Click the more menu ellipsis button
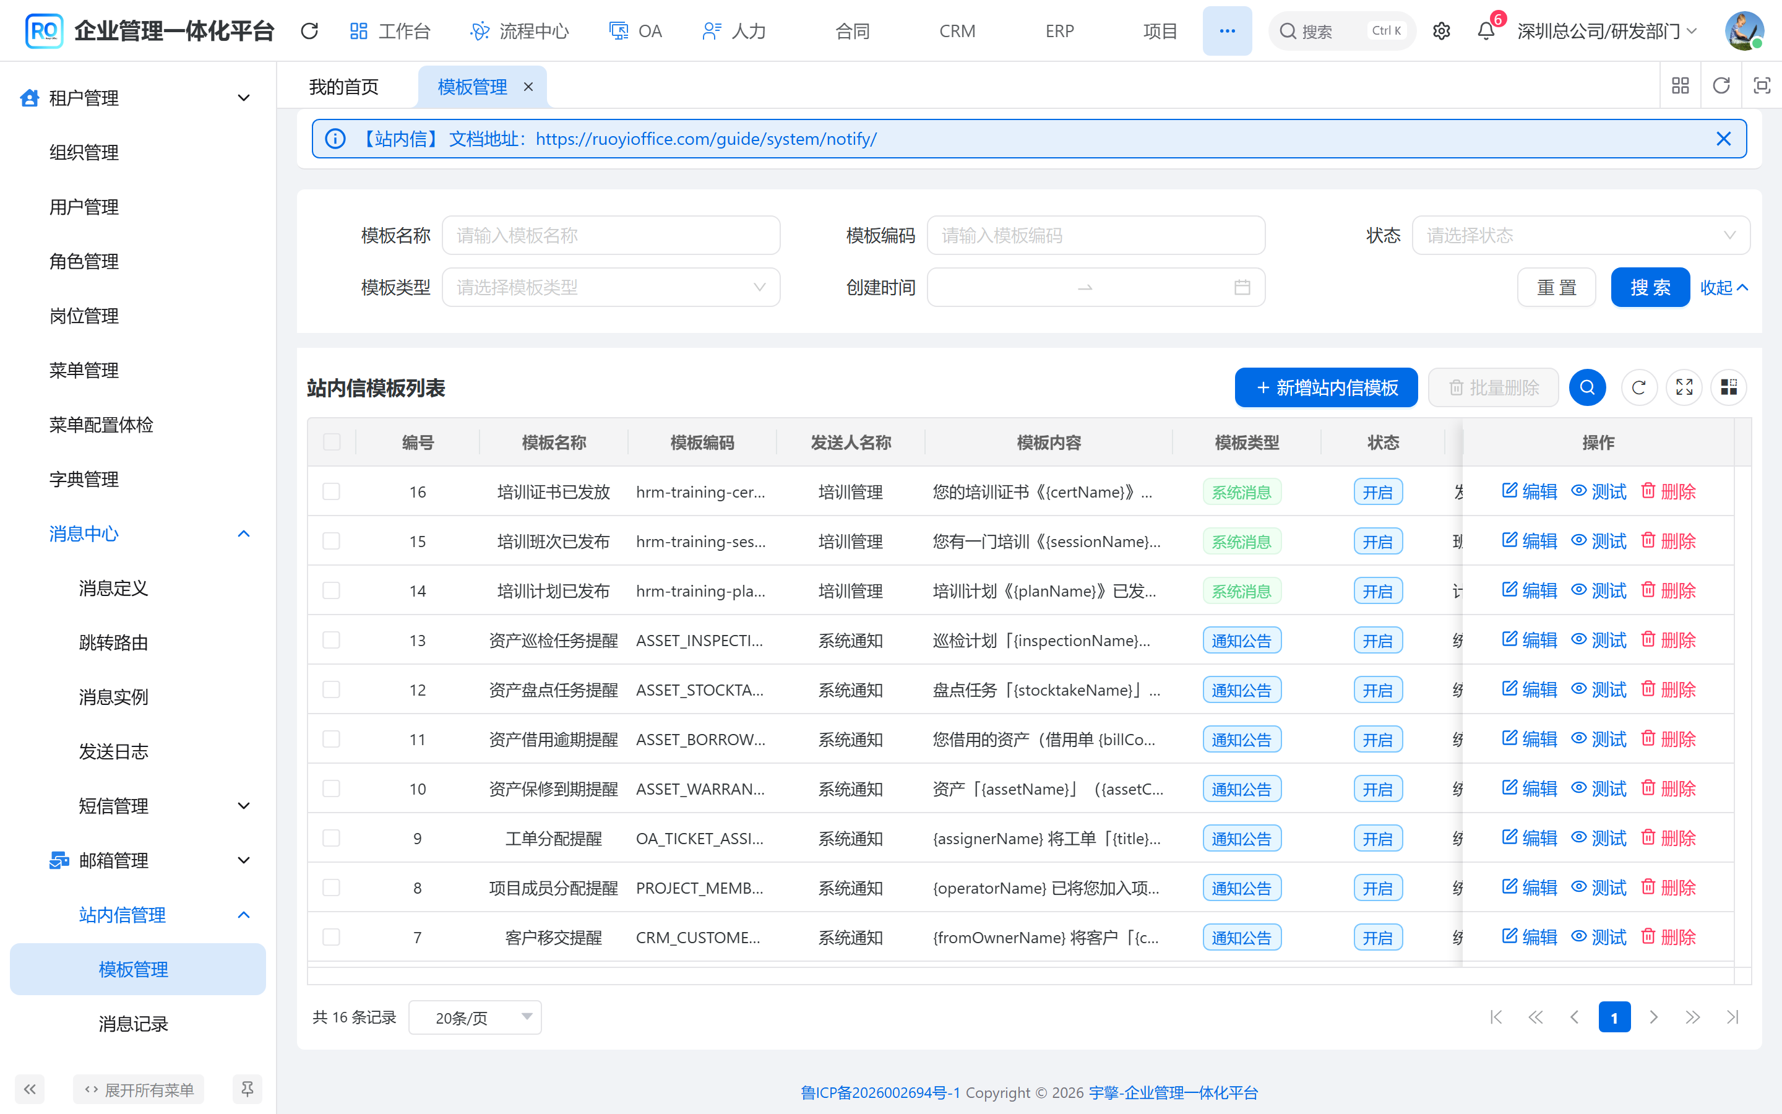Screen dimensions: 1782x1114 pos(1227,31)
